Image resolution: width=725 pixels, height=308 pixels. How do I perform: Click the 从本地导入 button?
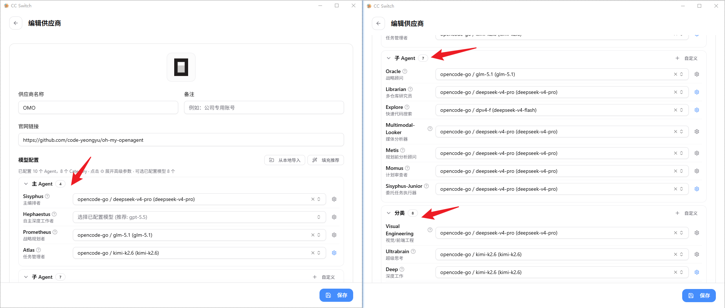click(x=285, y=160)
